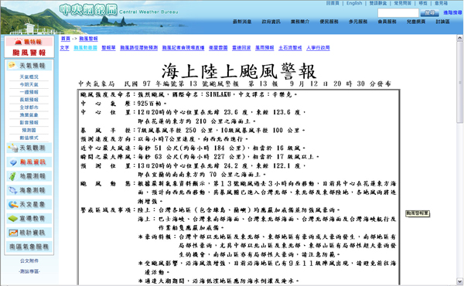Open the 便民服務 navigation menu

(329, 22)
